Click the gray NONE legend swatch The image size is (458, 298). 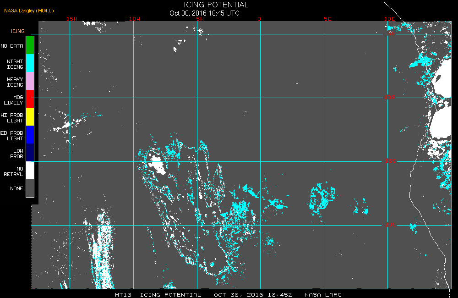click(x=30, y=188)
